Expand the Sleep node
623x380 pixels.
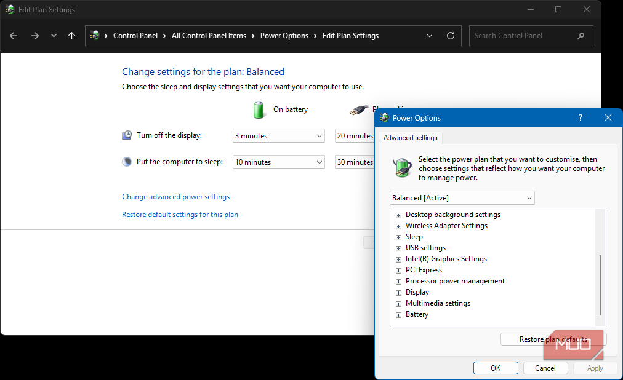pyautogui.click(x=398, y=237)
